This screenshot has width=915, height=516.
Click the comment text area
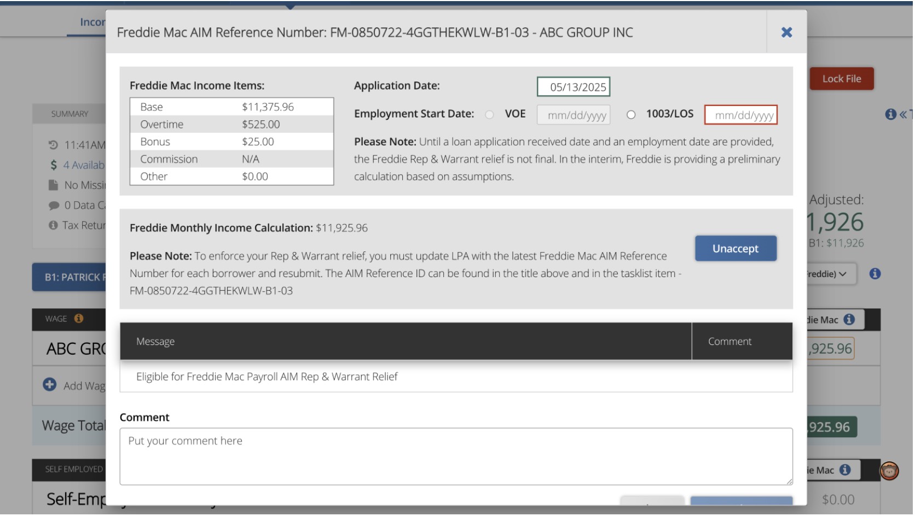(457, 457)
